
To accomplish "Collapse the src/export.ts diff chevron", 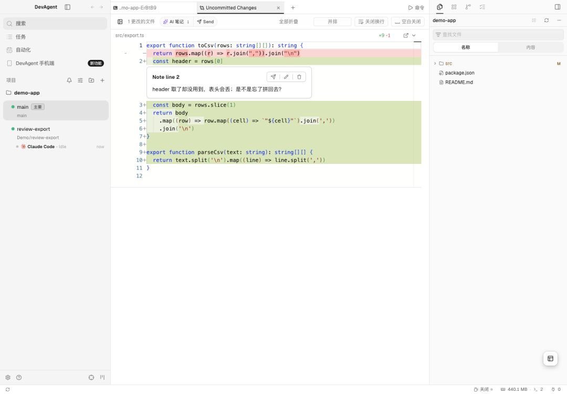I will click(x=414, y=35).
